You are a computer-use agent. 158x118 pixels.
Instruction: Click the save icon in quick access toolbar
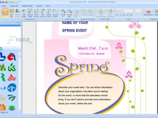3,2
